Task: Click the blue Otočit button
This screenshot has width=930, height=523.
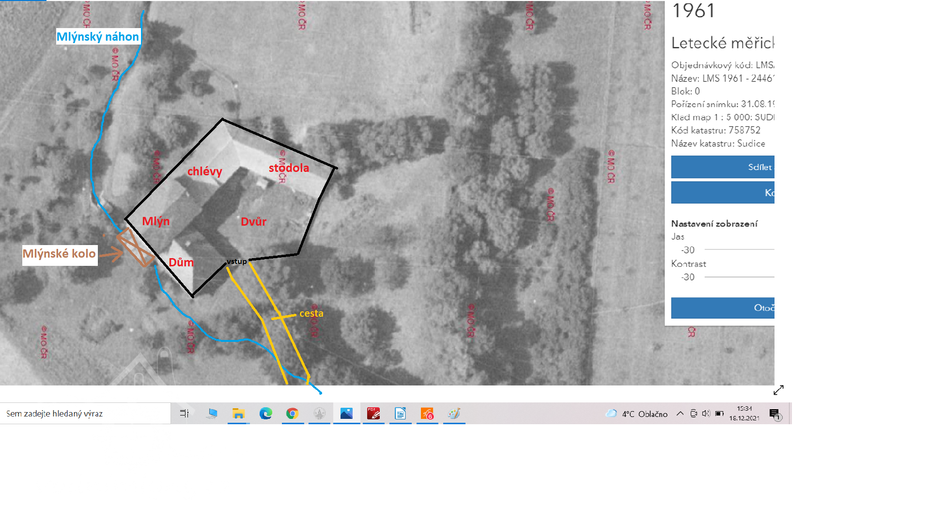Action: pos(723,308)
